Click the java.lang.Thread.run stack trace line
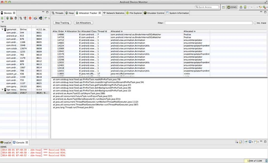268x163 pixels. (x=73, y=107)
